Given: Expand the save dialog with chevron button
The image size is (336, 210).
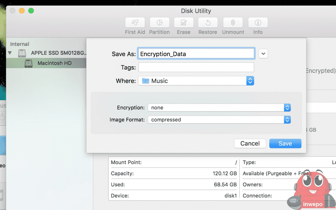Looking at the screenshot, I should pos(263,54).
